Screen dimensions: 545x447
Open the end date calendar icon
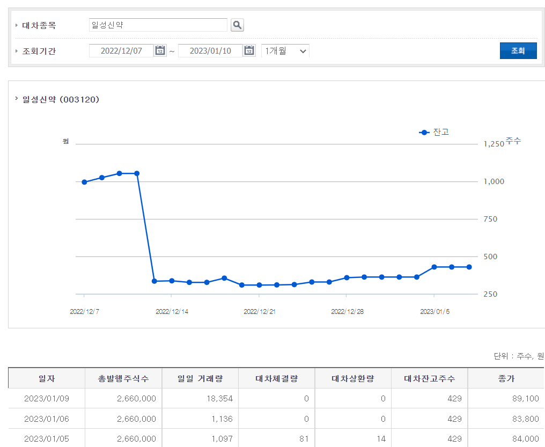pos(249,51)
